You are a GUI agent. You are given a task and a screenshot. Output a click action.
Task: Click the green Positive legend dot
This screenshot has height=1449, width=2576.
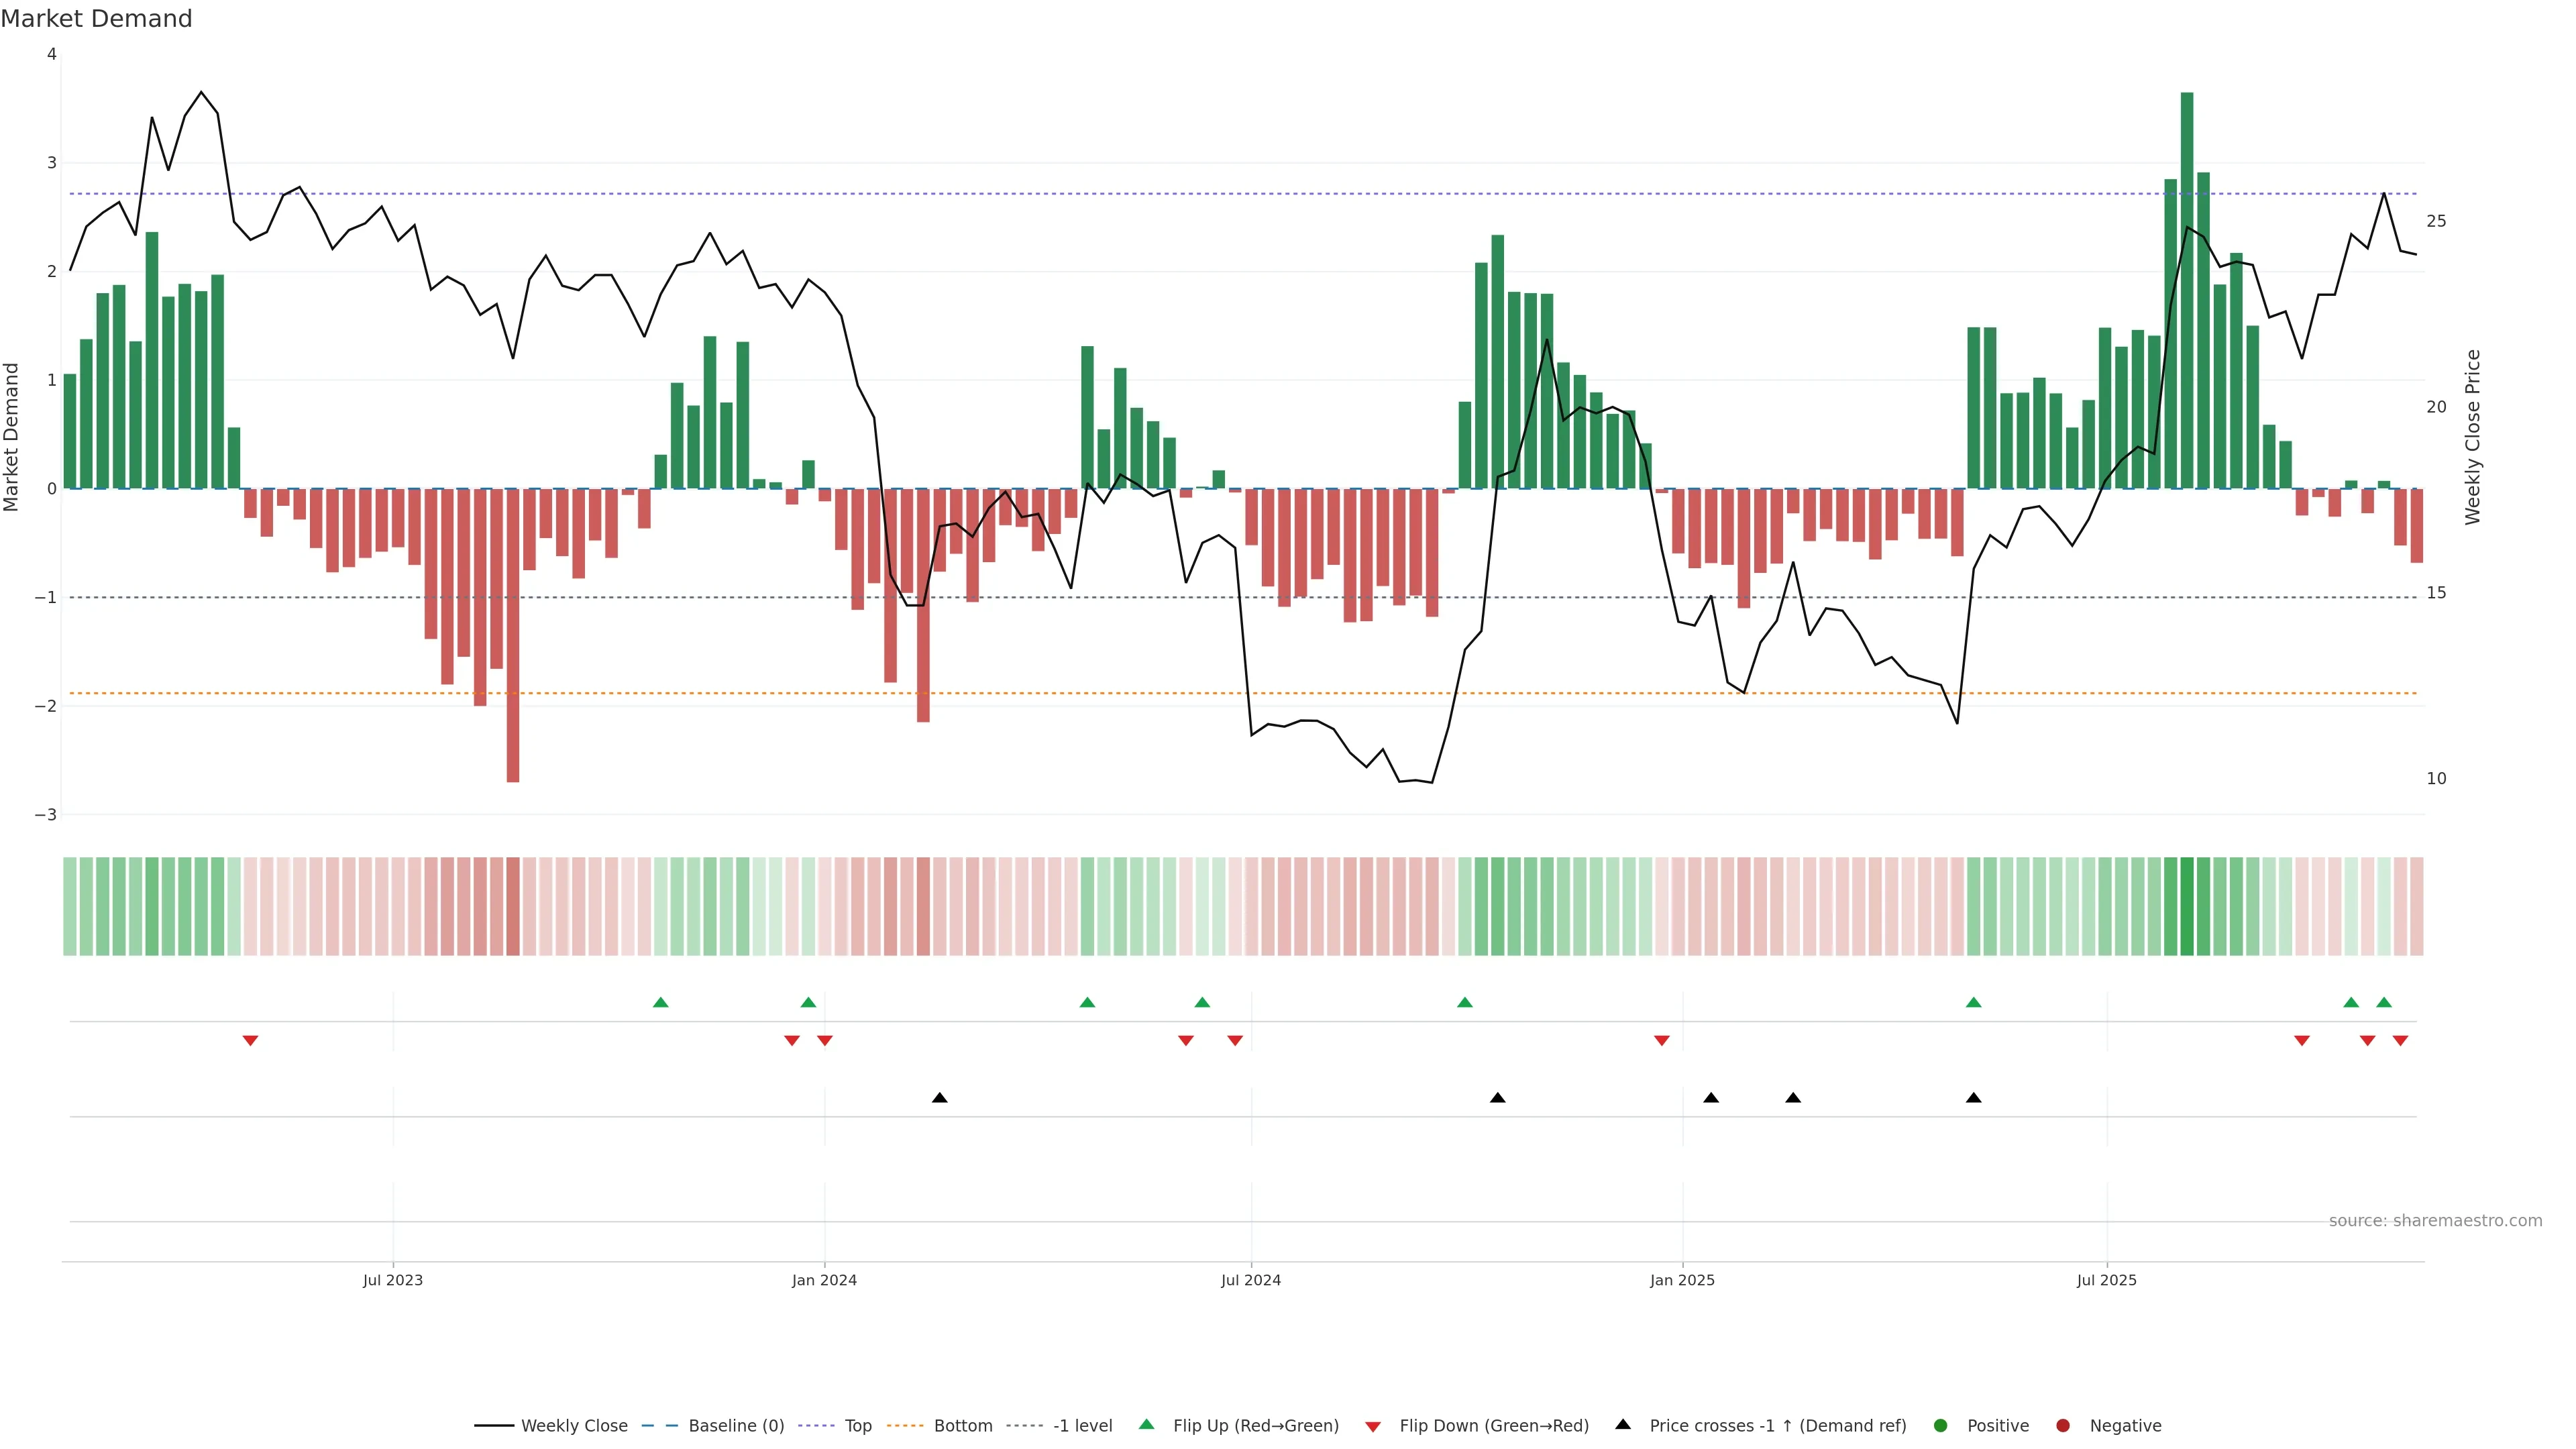coord(1941,1426)
